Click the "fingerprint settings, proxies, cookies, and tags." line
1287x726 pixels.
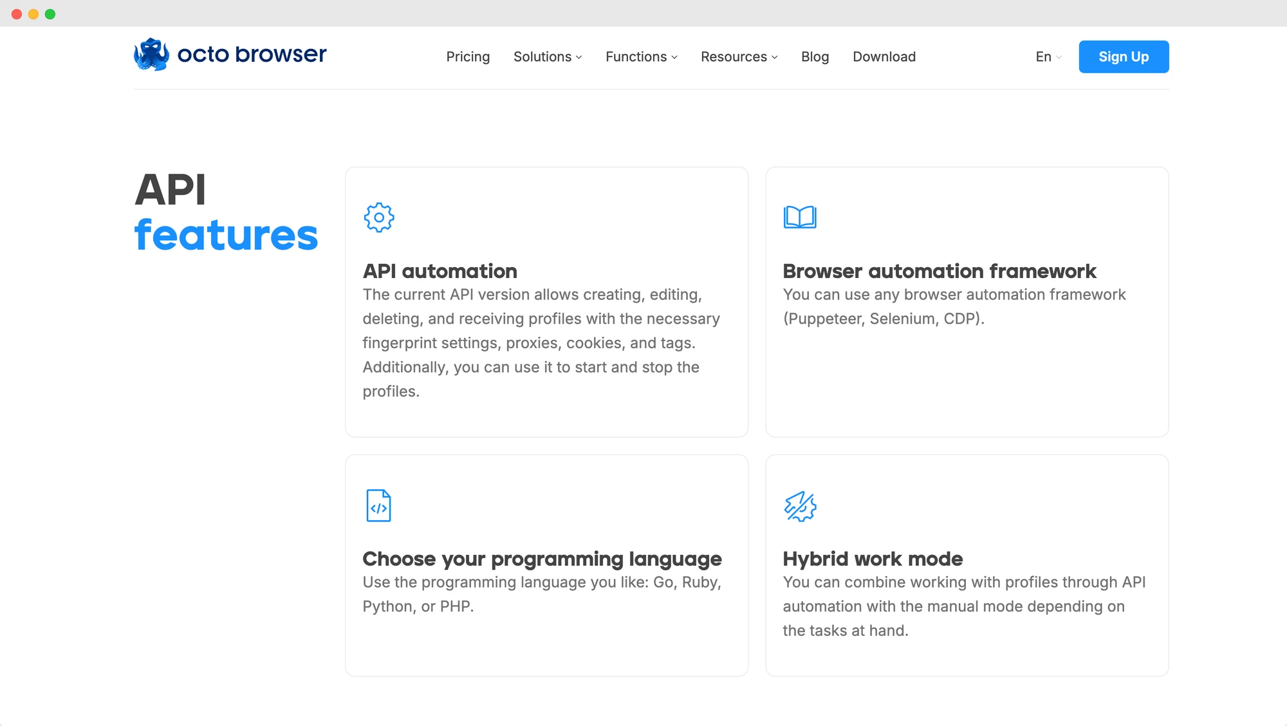click(529, 344)
